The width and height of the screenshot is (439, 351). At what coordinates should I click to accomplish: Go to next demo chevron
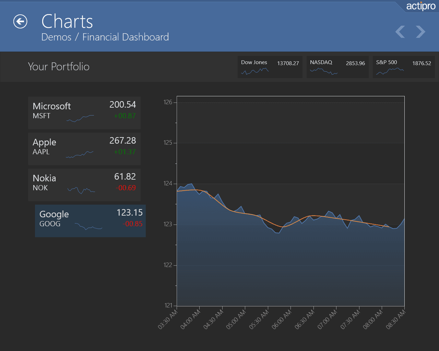420,32
